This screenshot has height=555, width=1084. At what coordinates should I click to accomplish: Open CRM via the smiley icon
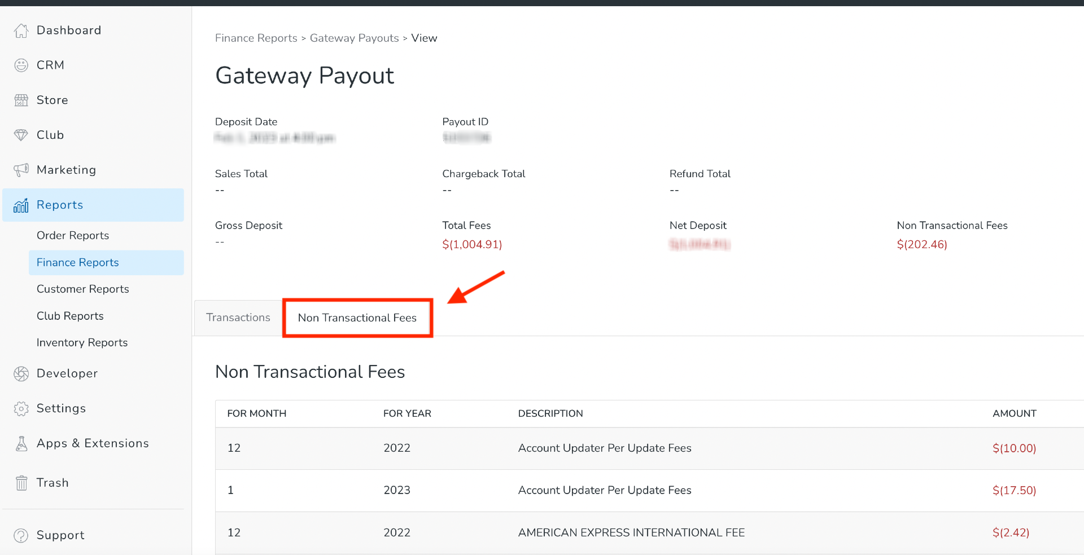[21, 65]
